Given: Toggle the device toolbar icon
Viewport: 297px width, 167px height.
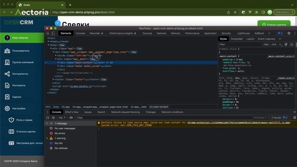Looking at the screenshot, I should pos(53,33).
